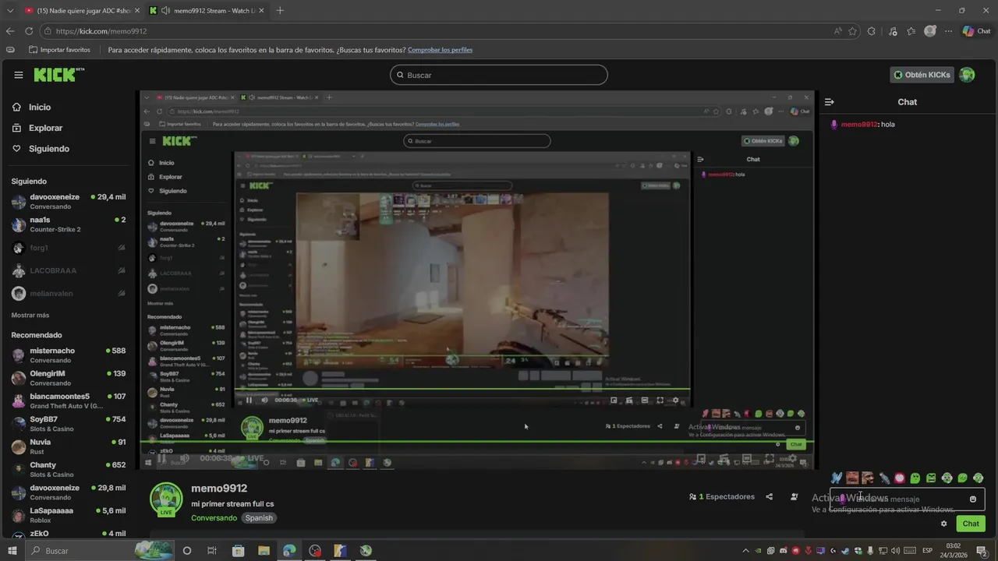Reload the page
The image size is (998, 561).
tap(29, 31)
